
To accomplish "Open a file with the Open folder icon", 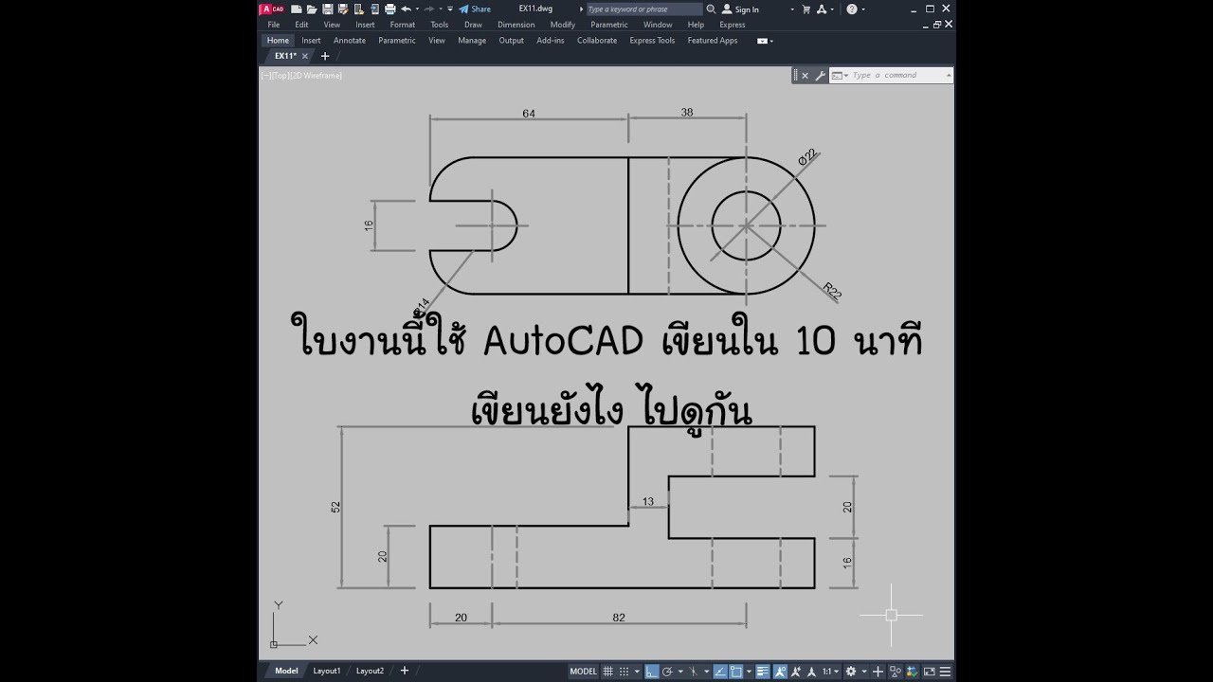I will point(312,9).
